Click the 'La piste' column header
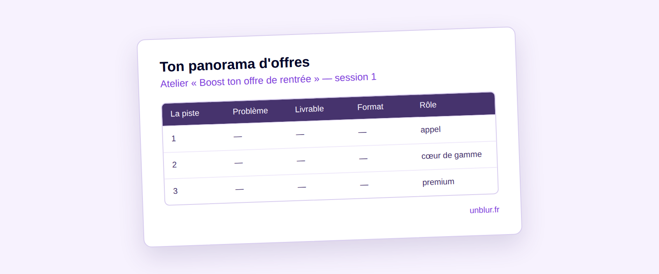Viewport: 659px width, 274px height. coord(185,113)
